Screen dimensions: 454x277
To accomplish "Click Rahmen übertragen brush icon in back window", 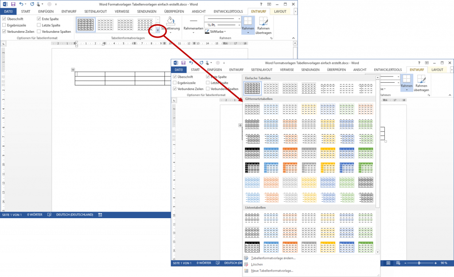I will coord(263,21).
